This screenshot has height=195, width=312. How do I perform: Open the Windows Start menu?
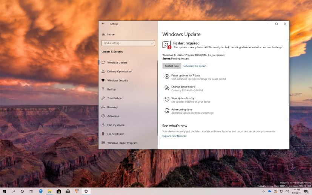coord(5,191)
